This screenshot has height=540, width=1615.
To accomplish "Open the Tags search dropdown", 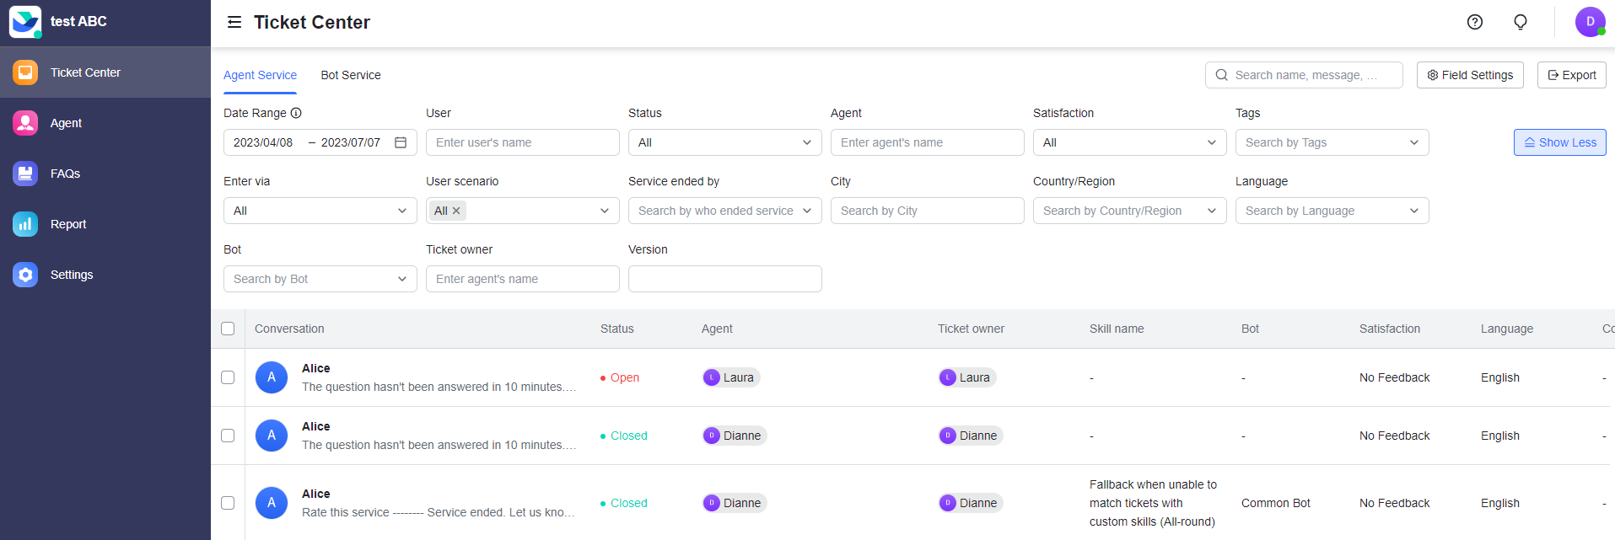I will (x=1332, y=142).
